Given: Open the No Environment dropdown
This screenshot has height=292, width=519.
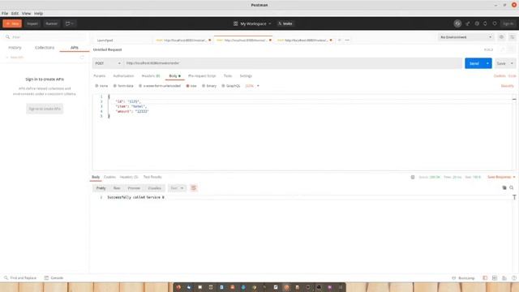Looking at the screenshot, I should point(465,37).
